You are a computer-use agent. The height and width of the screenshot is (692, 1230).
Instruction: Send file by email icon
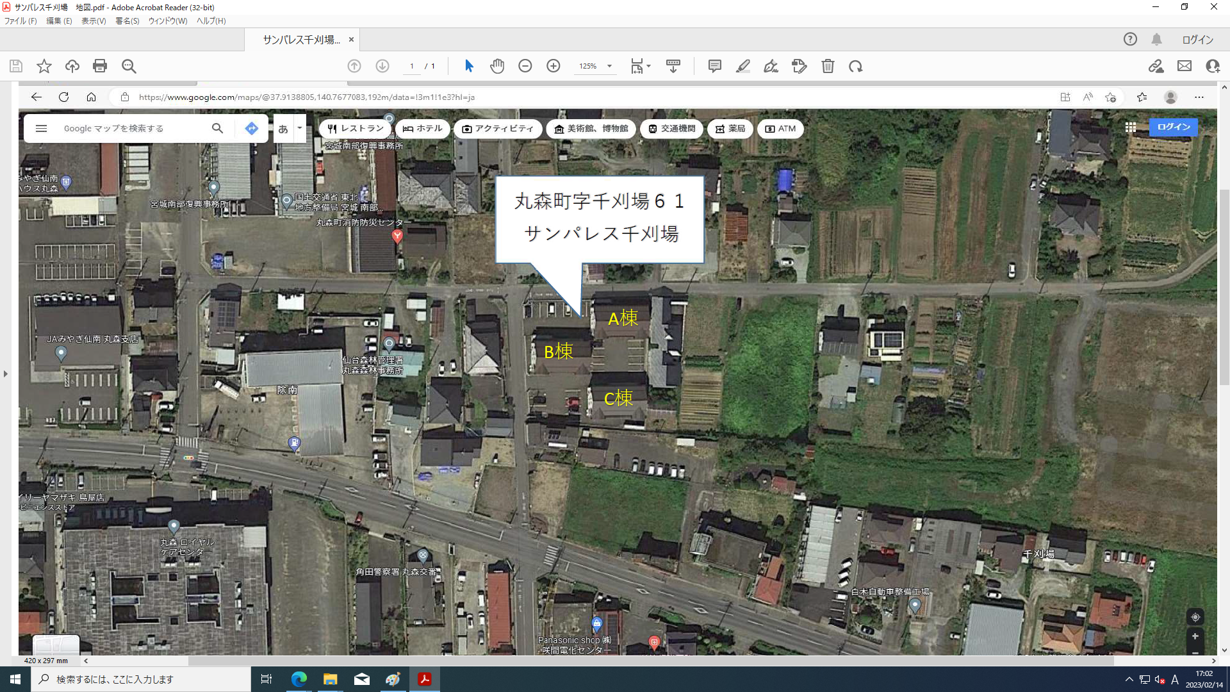click(1185, 66)
